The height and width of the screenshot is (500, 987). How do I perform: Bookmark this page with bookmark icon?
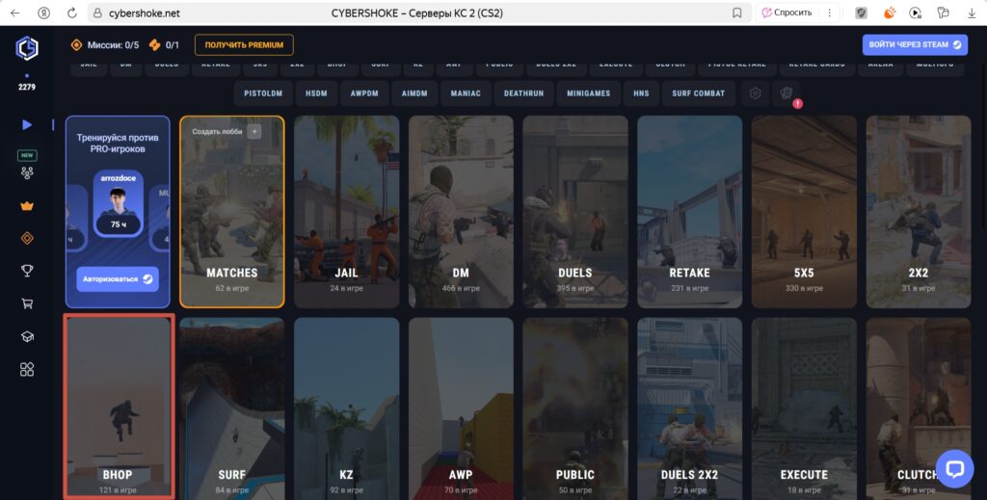click(x=737, y=13)
